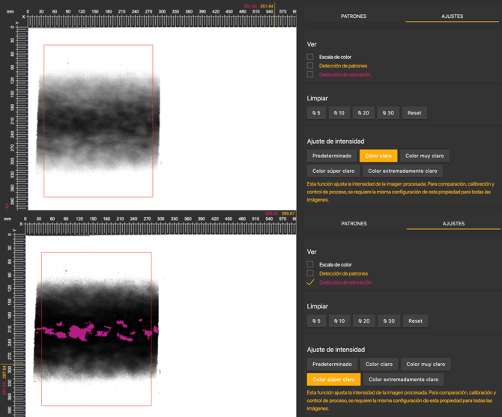Screen dimensions: 502x417
Task: Open PATRONES tab in lower panel
Action: 354,223
